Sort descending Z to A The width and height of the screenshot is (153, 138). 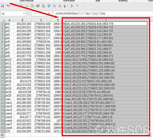(x=60, y=6)
